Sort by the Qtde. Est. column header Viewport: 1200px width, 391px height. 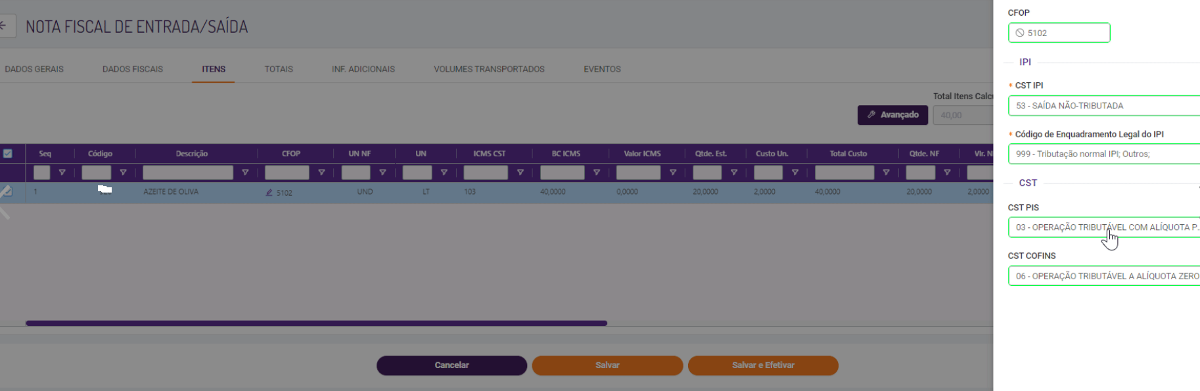coord(710,154)
